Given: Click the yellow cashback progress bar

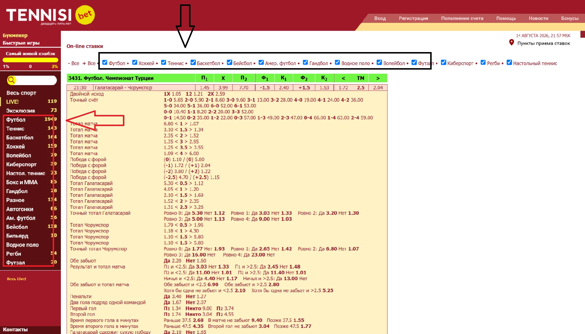Looking at the screenshot, I should coord(30,60).
